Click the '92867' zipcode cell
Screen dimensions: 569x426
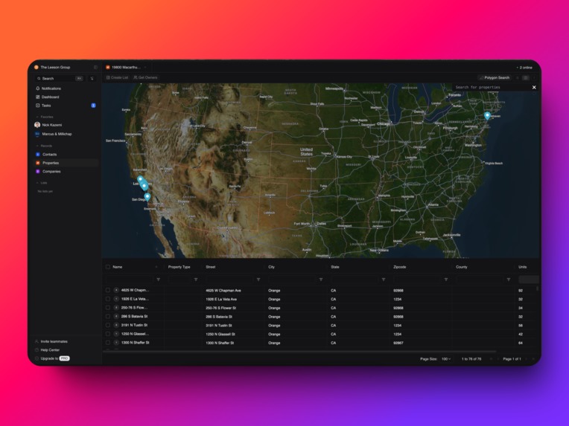coord(398,343)
